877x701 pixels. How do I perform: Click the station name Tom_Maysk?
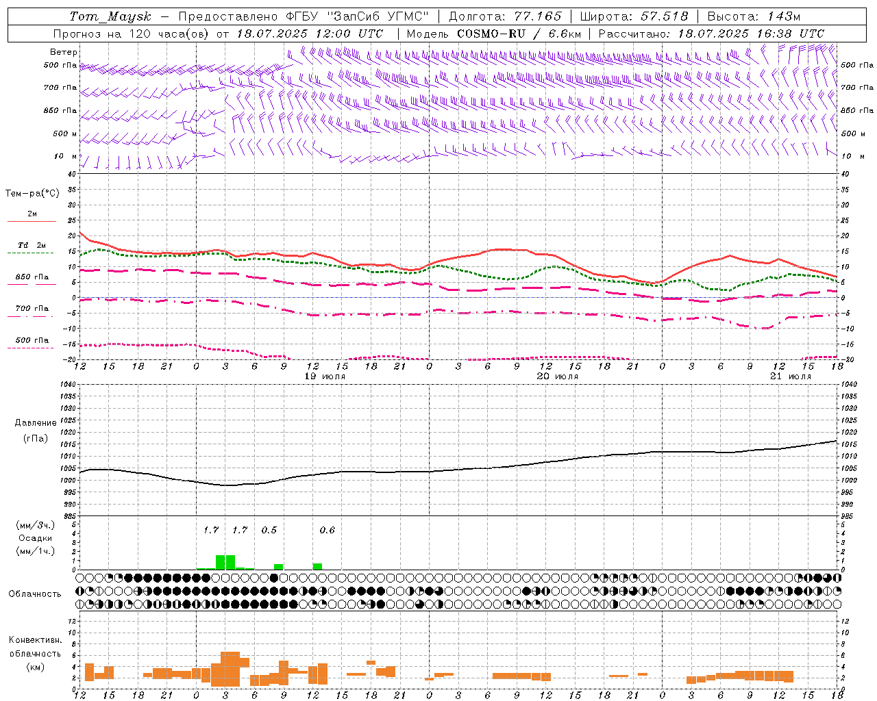click(110, 16)
